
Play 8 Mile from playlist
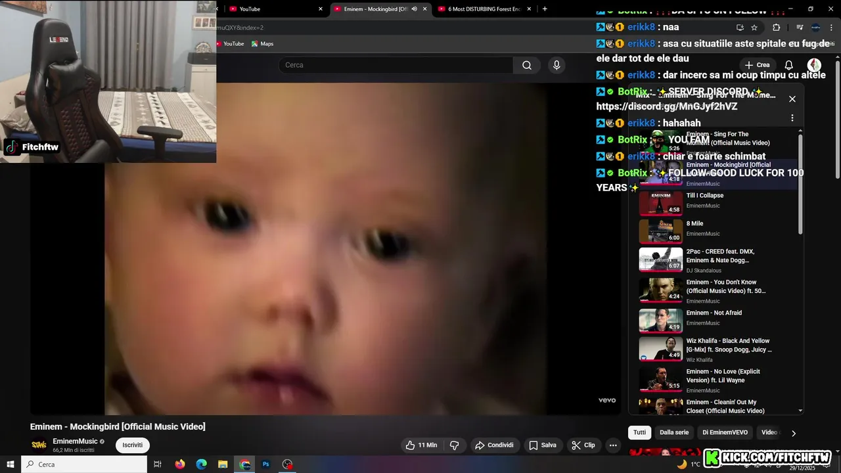(718, 231)
